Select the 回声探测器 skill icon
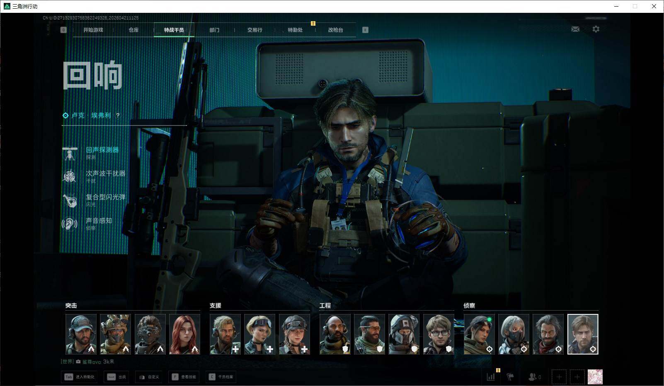This screenshot has width=664, height=386. [x=70, y=153]
